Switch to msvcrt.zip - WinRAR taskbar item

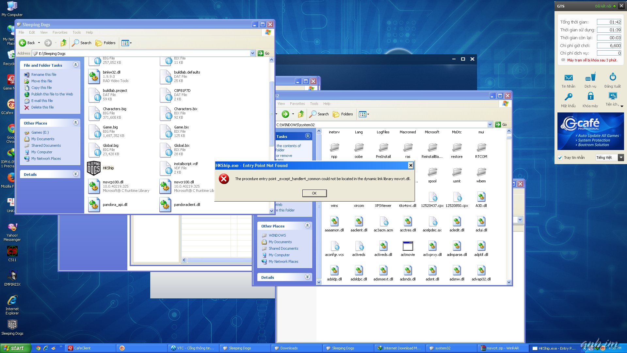click(503, 348)
